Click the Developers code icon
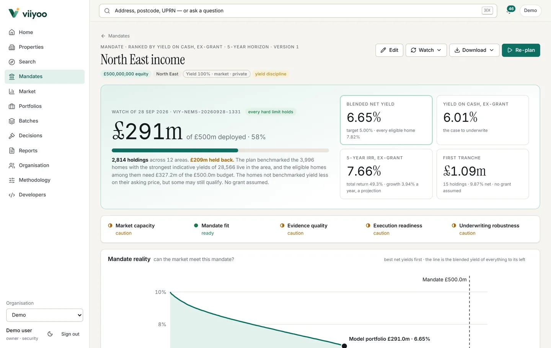Image resolution: width=551 pixels, height=348 pixels. (x=12, y=195)
